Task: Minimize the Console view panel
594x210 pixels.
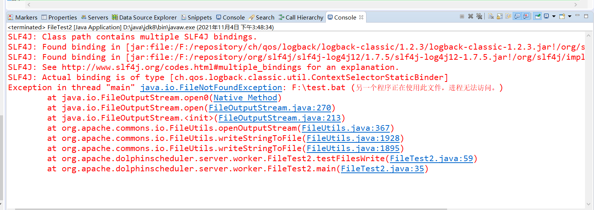Action: click(x=577, y=16)
